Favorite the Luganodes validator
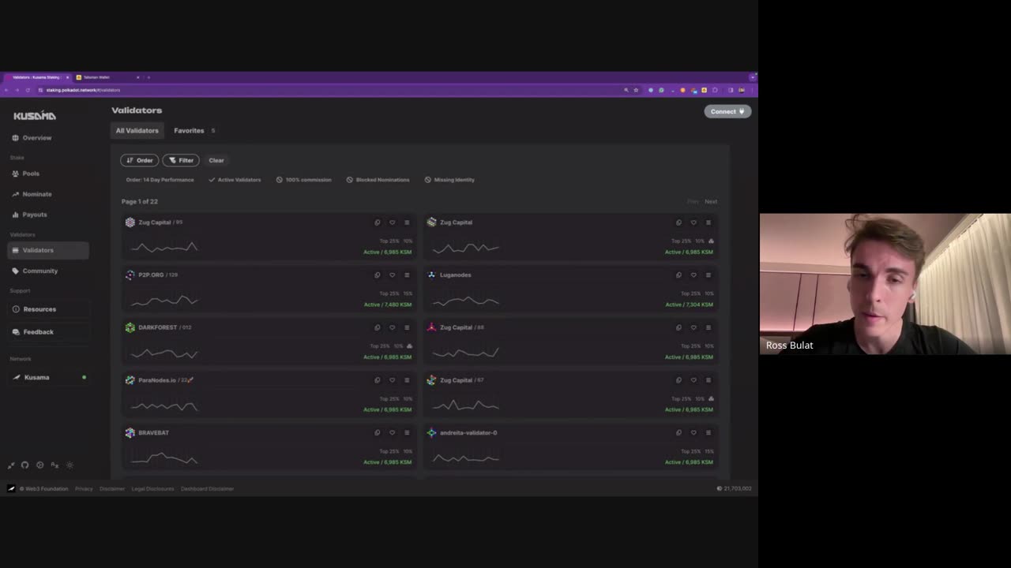 (693, 275)
